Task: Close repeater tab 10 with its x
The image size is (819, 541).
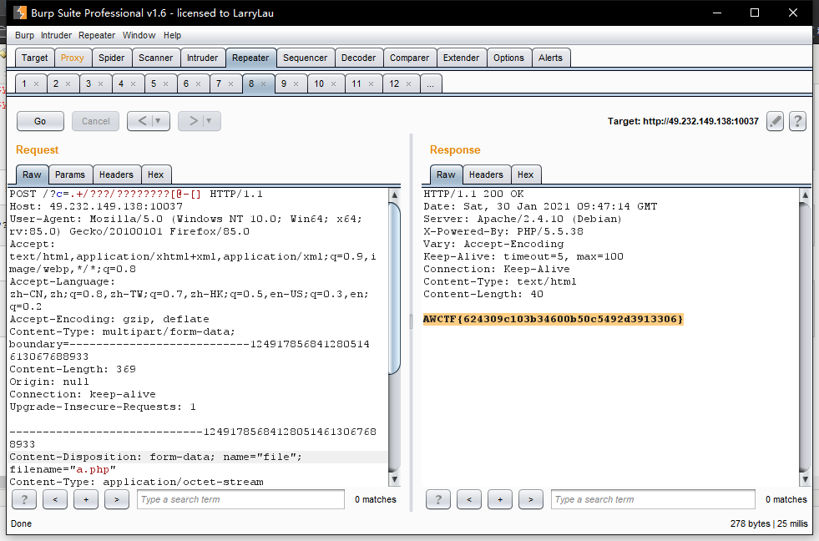Action: (x=333, y=84)
